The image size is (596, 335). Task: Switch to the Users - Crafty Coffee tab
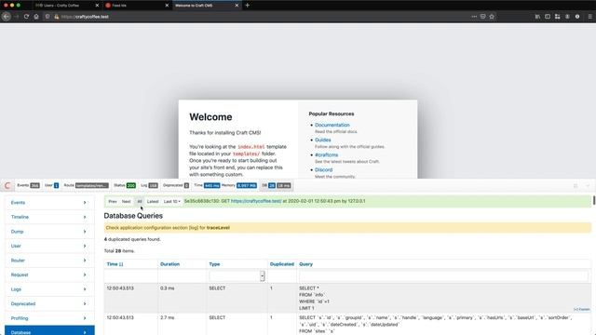tap(67, 6)
